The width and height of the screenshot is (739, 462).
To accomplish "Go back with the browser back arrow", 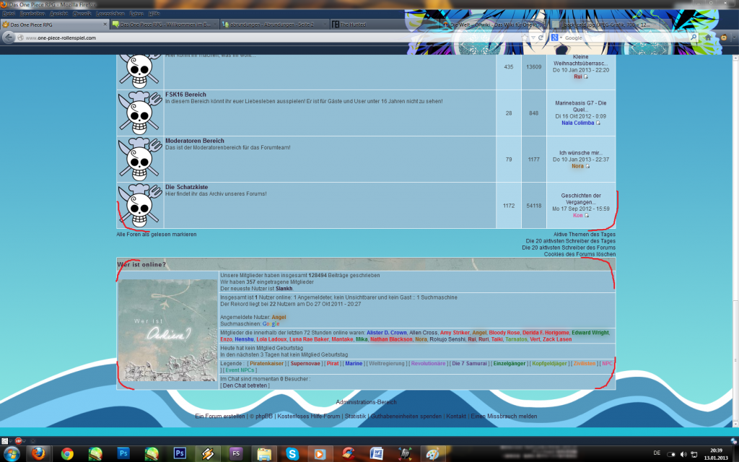I will click(9, 38).
